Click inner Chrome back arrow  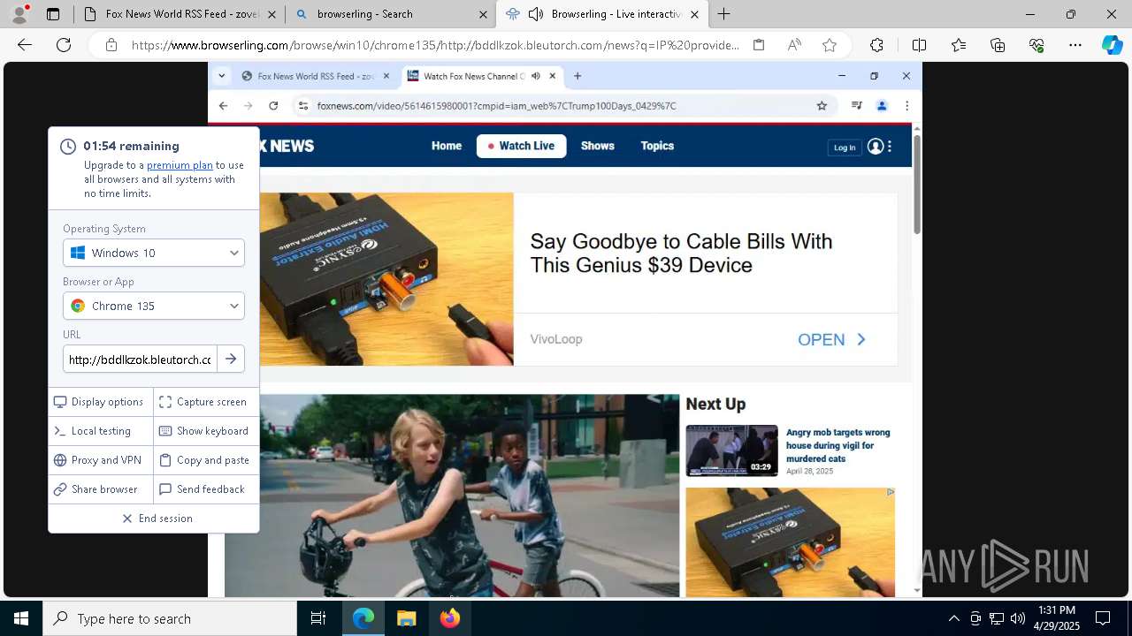[223, 106]
